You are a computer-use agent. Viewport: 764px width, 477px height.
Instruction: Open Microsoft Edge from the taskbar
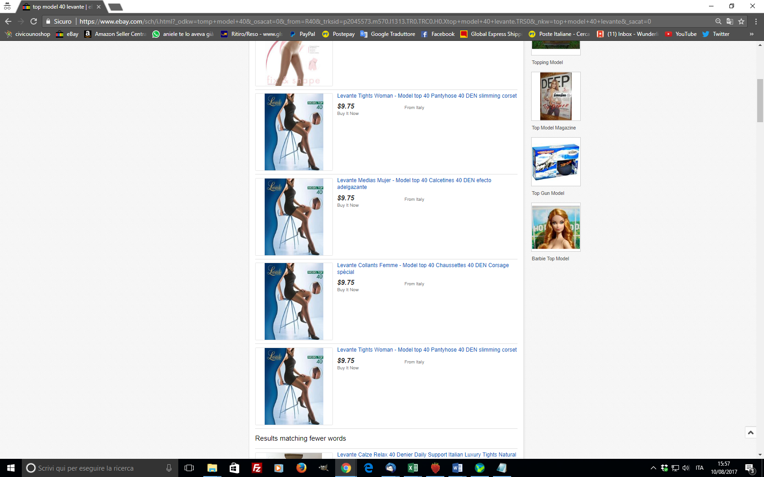(x=368, y=468)
